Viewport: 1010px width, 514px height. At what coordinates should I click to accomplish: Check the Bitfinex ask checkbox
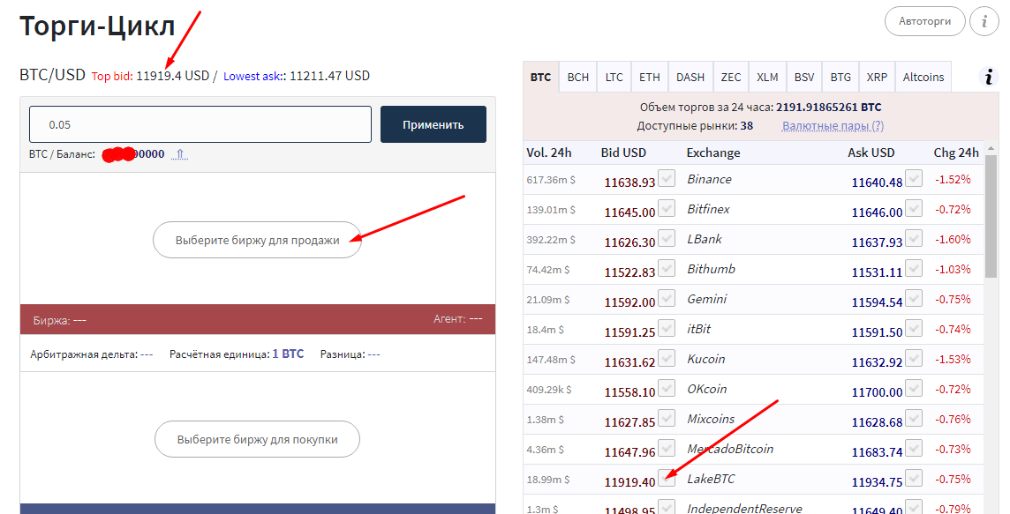(x=914, y=208)
